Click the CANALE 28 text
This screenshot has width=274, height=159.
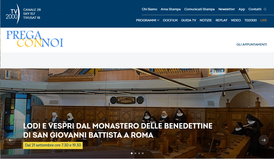pos(32,10)
